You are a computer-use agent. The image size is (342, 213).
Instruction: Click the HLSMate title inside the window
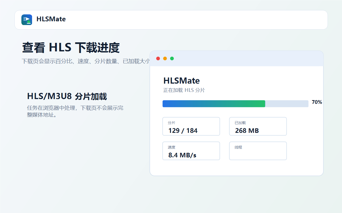182,81
